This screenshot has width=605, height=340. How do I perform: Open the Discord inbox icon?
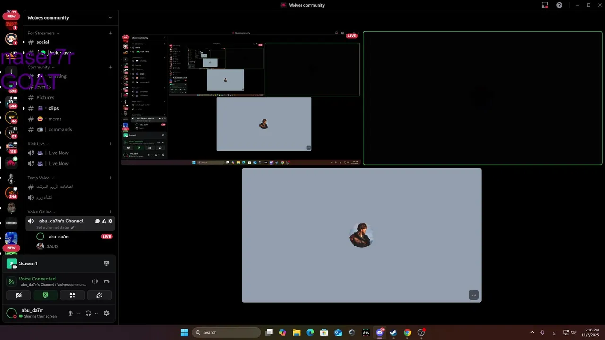tap(545, 5)
